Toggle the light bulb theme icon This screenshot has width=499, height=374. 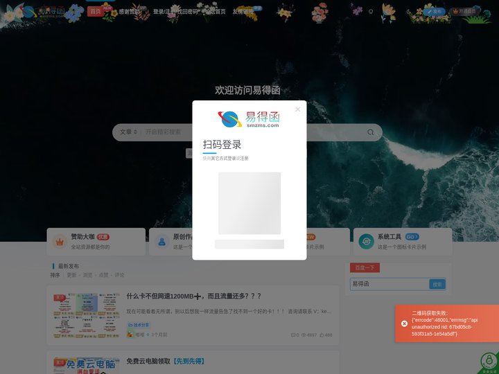[x=371, y=12]
